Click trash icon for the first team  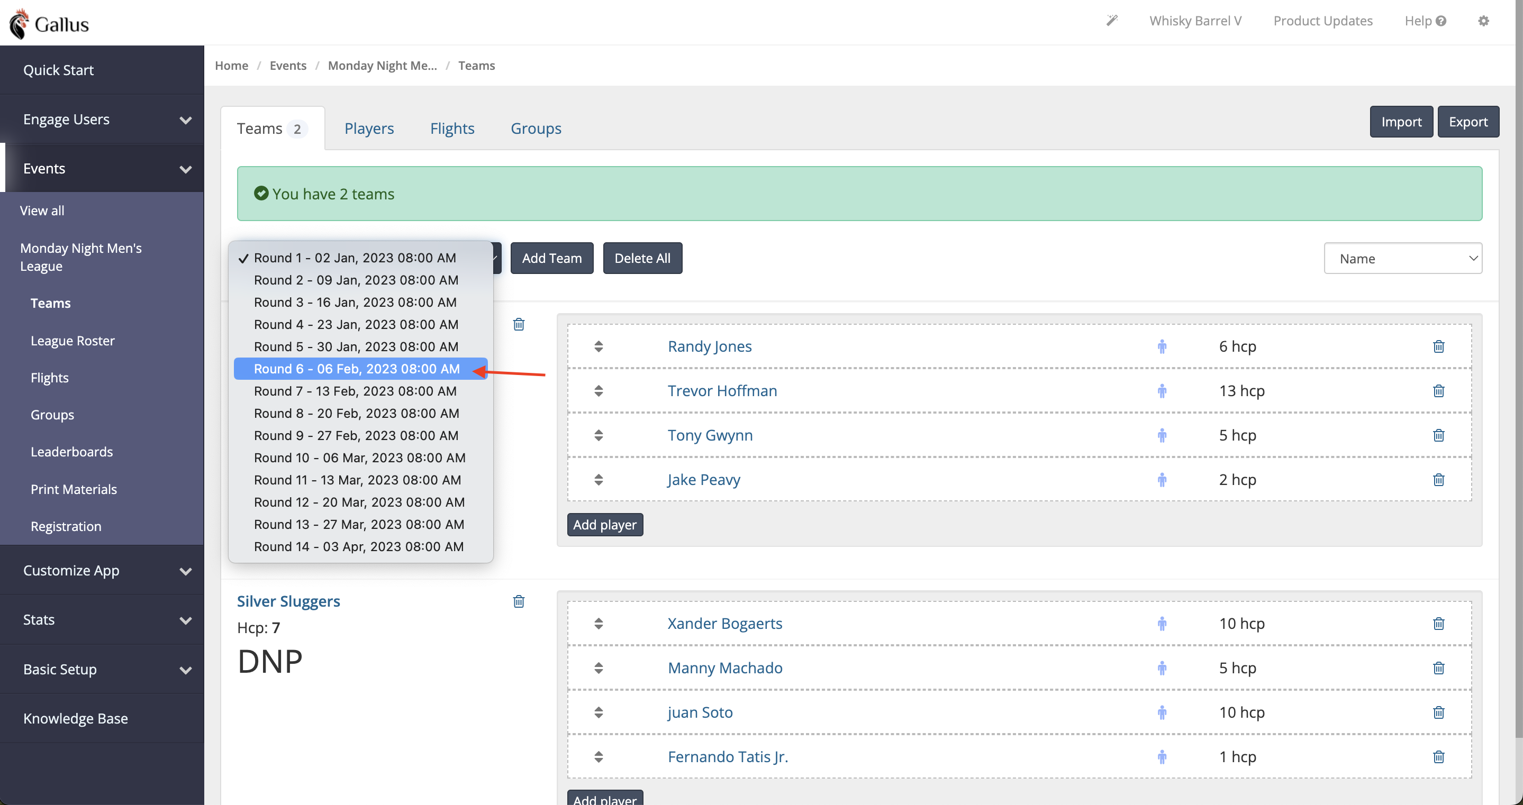click(x=519, y=324)
